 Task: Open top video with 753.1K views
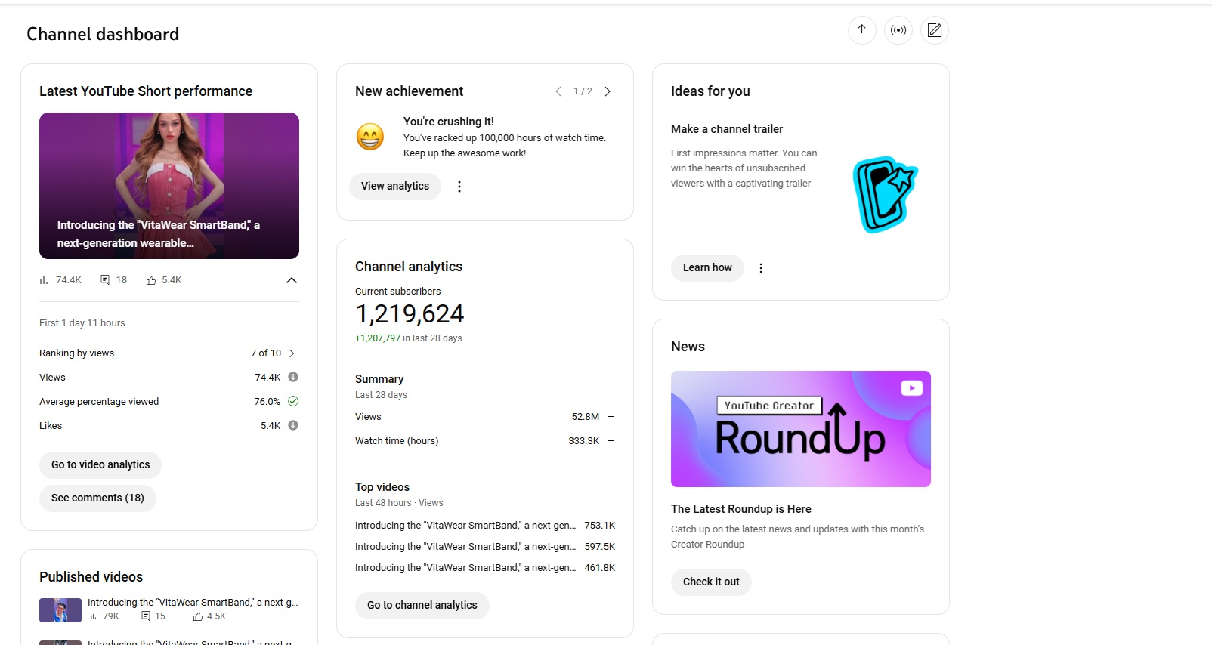tap(485, 526)
